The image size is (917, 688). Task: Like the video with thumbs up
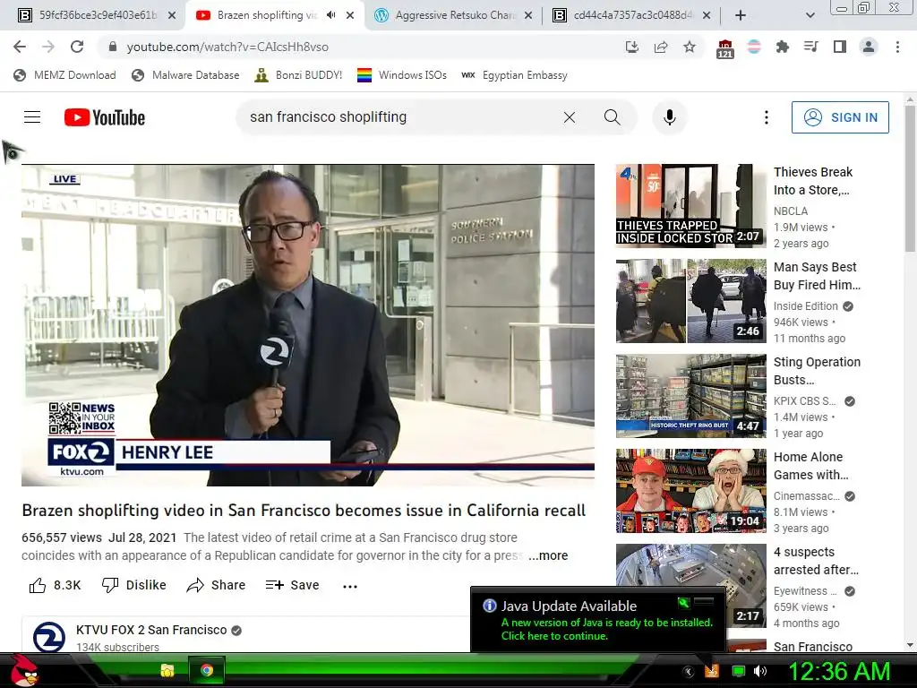tap(55, 585)
